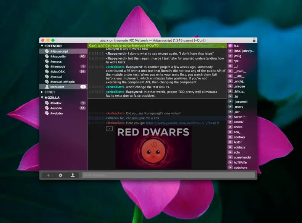
Task: Close the inline video preview with X box
Action: (109, 128)
